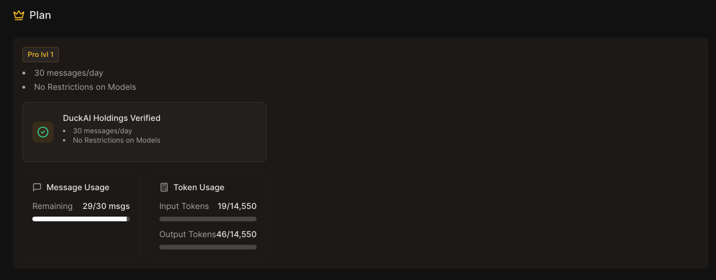
Task: Click the Remaining label in Message Usage
Action: pyautogui.click(x=52, y=206)
